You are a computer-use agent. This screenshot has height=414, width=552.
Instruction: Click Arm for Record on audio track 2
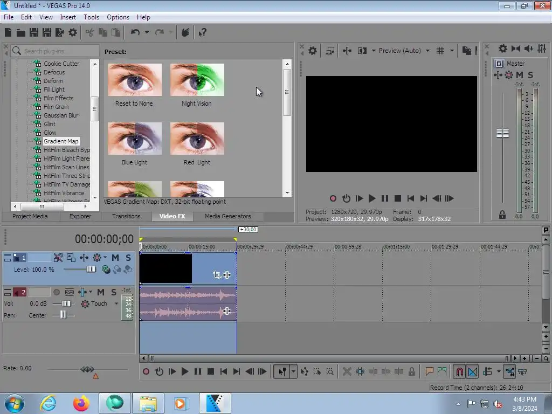[x=57, y=292]
